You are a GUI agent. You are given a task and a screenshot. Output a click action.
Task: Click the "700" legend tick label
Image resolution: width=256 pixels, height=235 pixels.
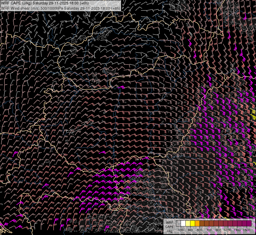209,230
